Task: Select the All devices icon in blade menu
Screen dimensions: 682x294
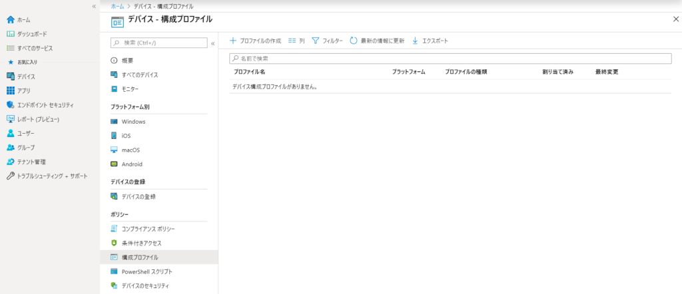Action: [114, 74]
